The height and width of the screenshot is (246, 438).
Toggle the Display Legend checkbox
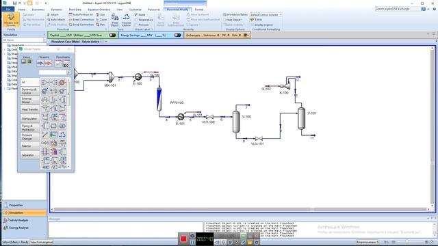tap(253, 25)
